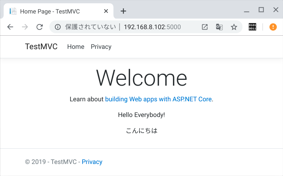The height and width of the screenshot is (176, 283).
Task: Click the 保護されていない security label
Action: [91, 27]
